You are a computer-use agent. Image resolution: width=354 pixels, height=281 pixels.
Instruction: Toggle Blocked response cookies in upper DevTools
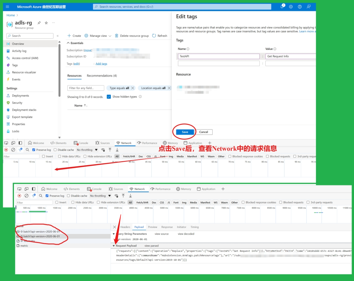pos(230,156)
